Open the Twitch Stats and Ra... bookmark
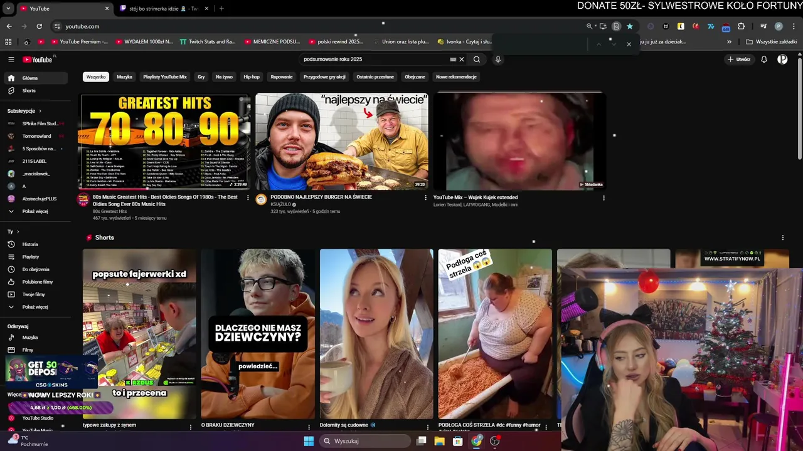Viewport: 803px width, 451px height. [x=208, y=42]
